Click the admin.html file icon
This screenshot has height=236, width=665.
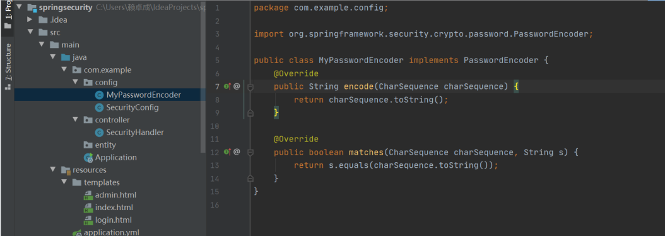[x=88, y=195]
